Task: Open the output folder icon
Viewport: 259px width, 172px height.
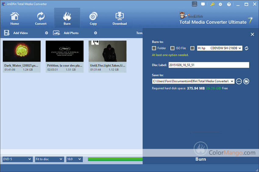Action: [x=246, y=81]
